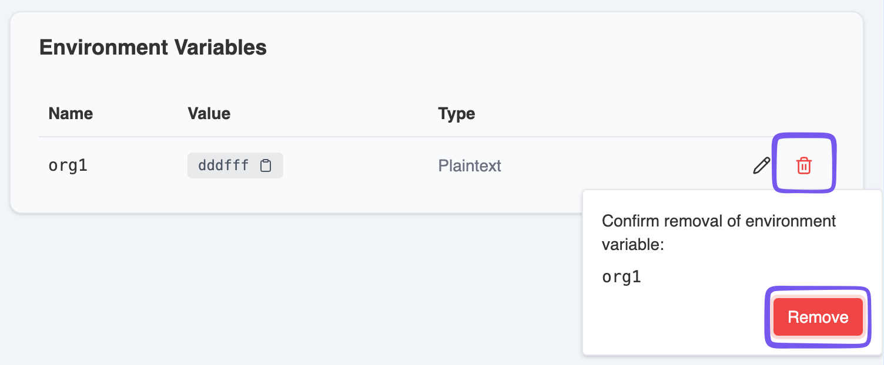This screenshot has height=365, width=884.
Task: Click the trash icon to delete org1
Action: 803,165
